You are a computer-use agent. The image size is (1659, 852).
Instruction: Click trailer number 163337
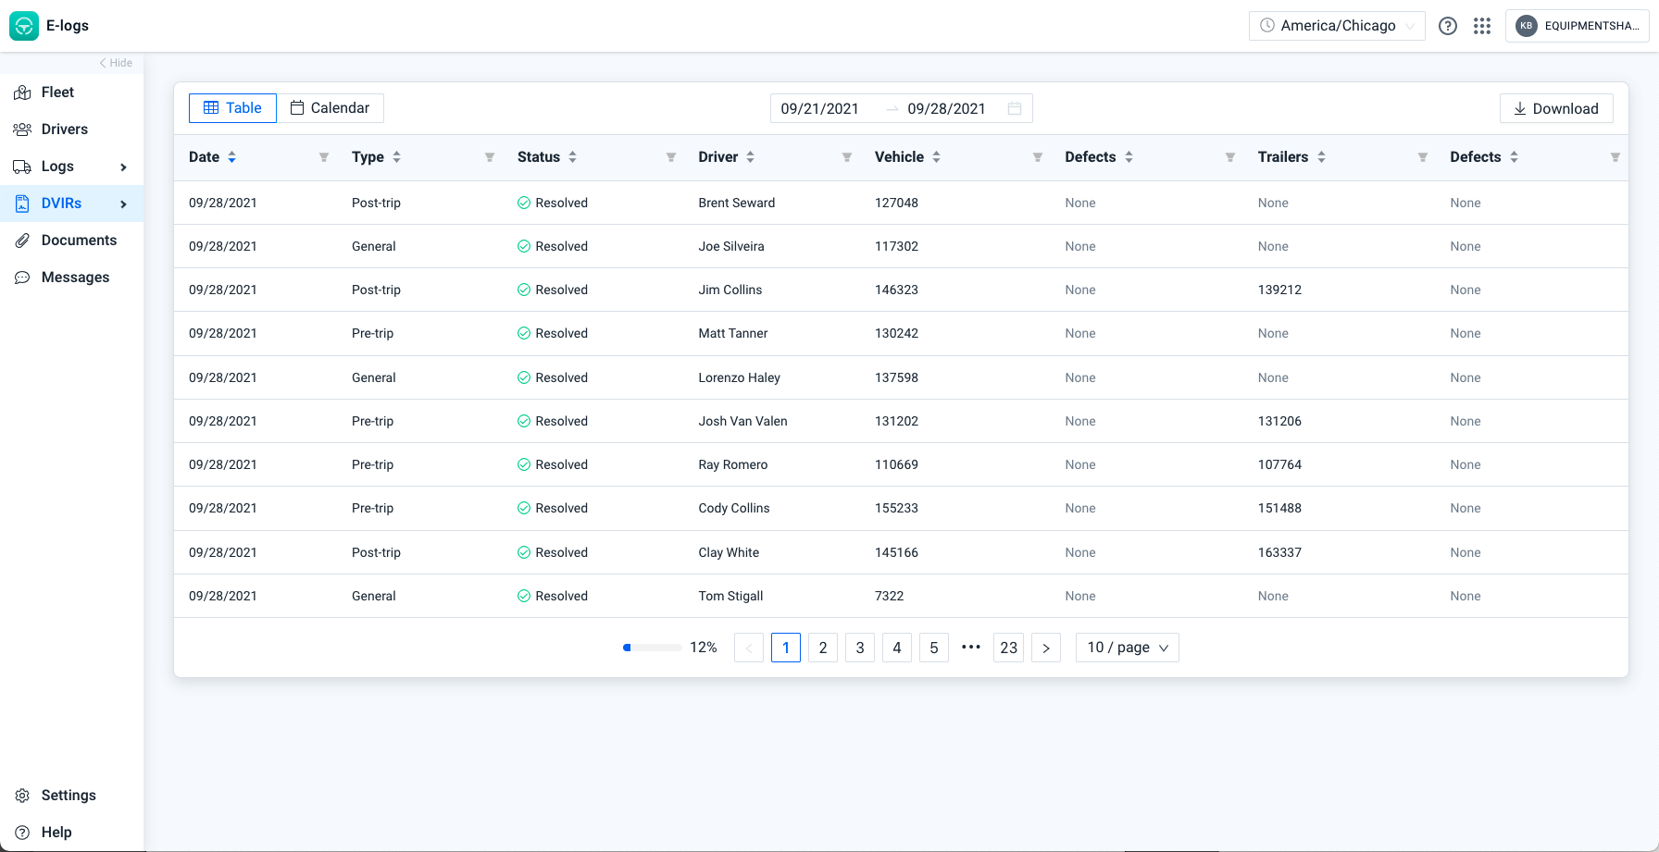(1279, 552)
